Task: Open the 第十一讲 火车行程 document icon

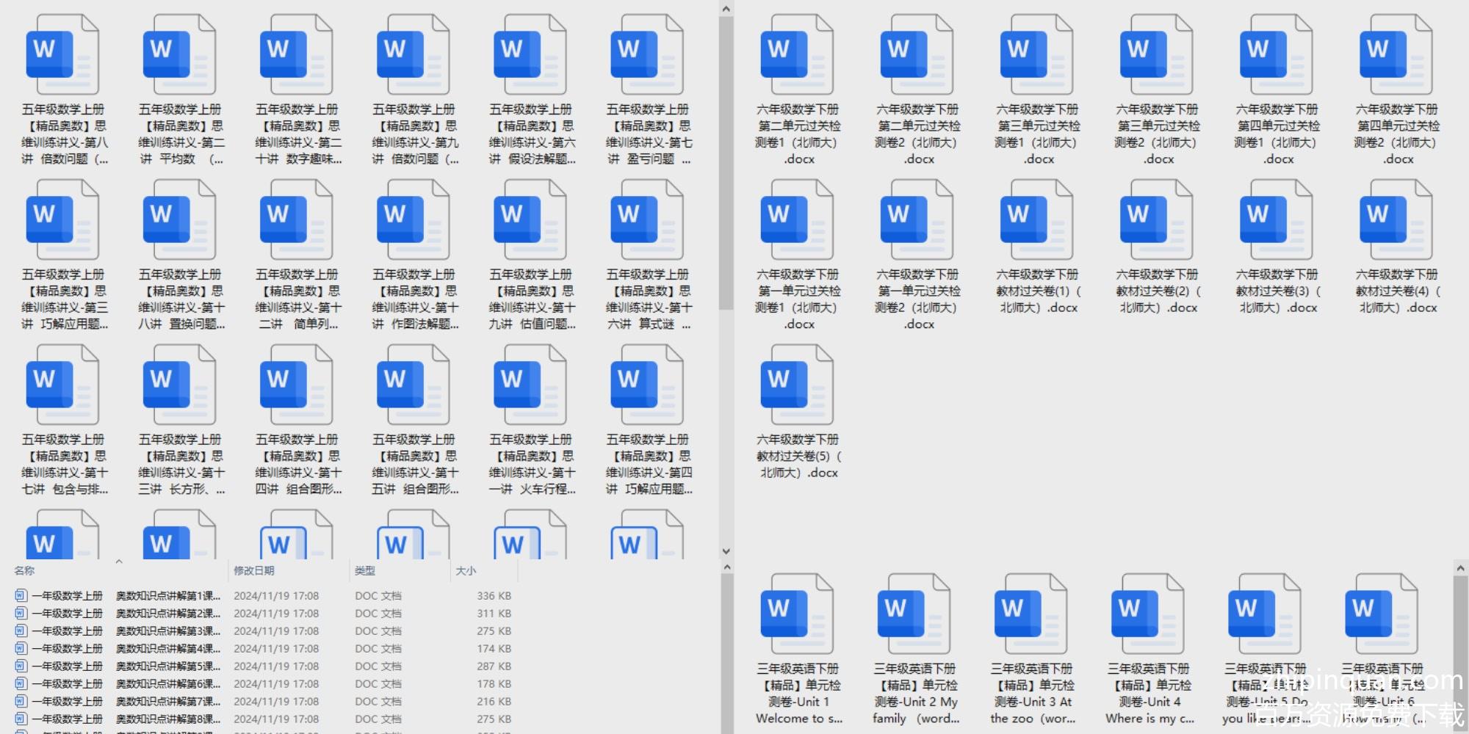Action: 530,385
